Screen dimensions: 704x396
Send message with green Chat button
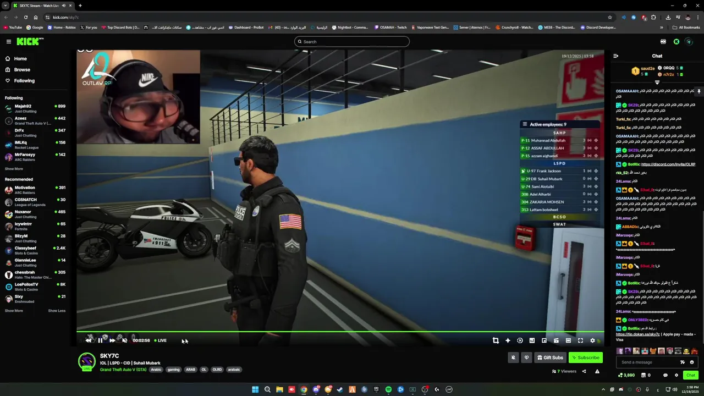(691, 375)
